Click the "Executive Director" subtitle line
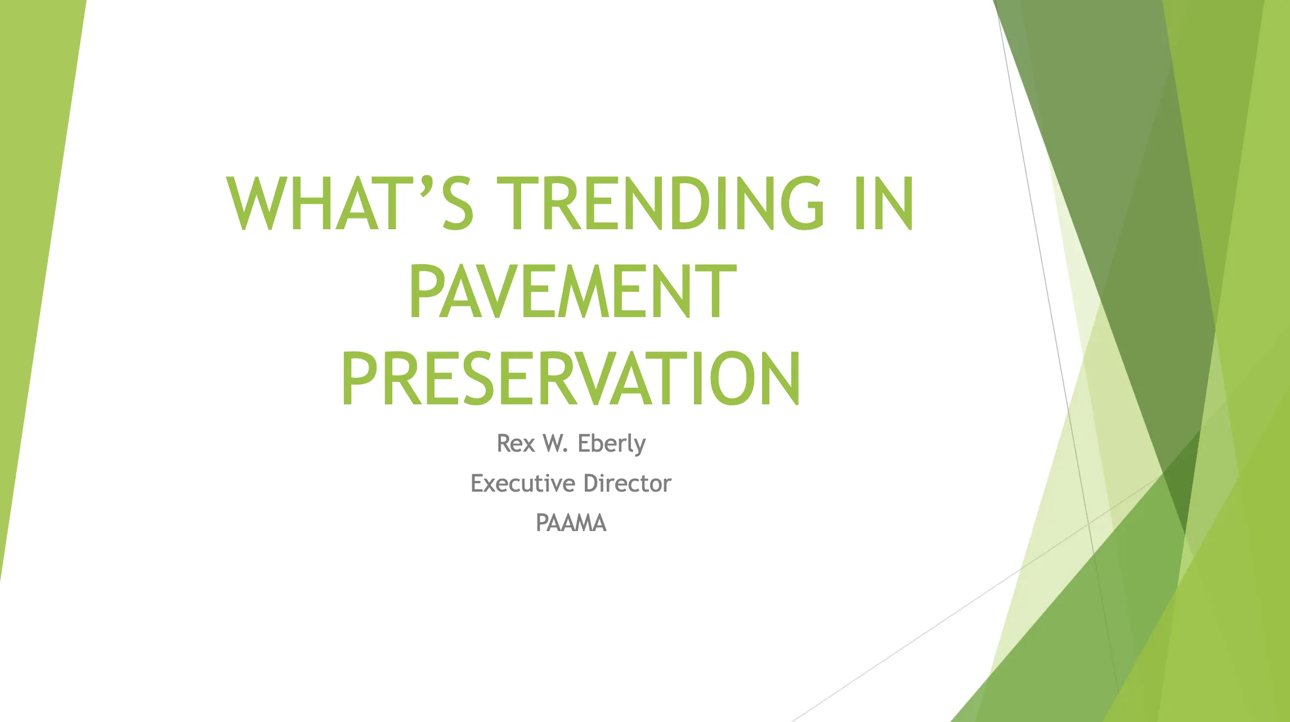Screen dimensions: 1290x722 [571, 483]
